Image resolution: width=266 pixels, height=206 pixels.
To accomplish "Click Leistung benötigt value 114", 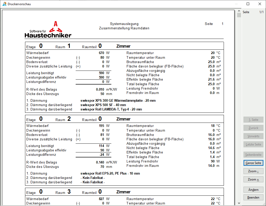I will pyautogui.click(x=101, y=146).
